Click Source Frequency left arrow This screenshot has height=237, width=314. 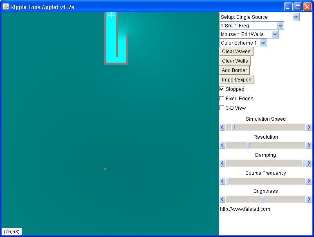click(222, 181)
